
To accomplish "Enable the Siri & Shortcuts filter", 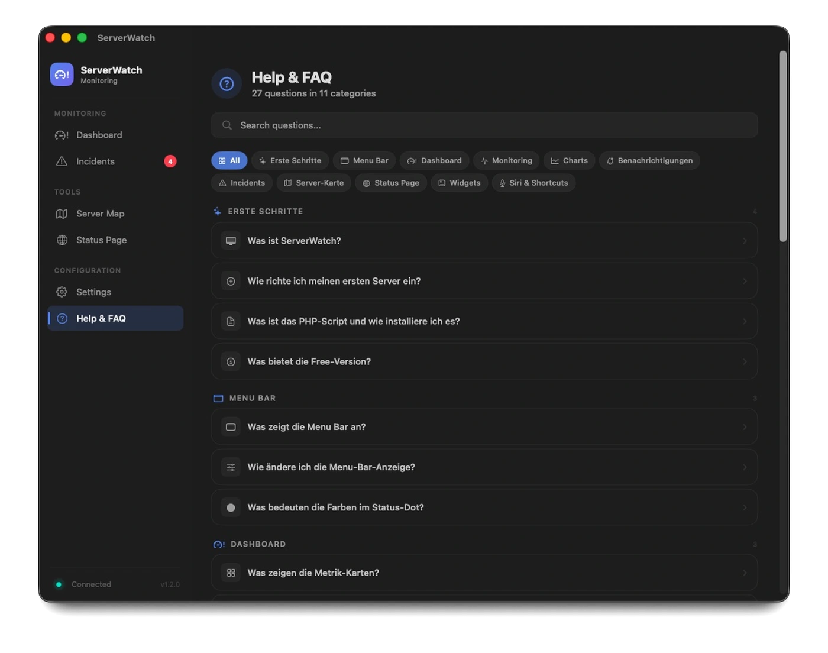I will pos(533,183).
